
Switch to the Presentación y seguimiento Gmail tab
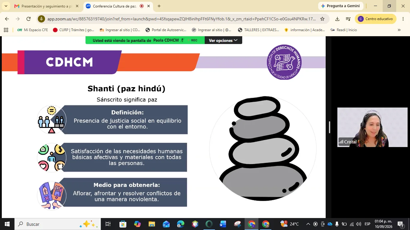(47, 6)
